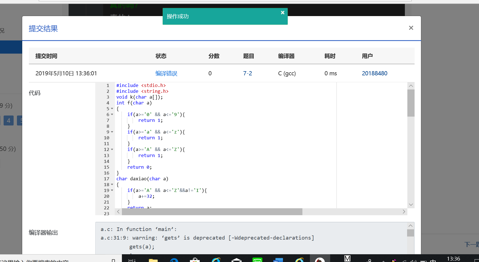Open Mail app from taskbar
This screenshot has width=479, height=262.
237,260
